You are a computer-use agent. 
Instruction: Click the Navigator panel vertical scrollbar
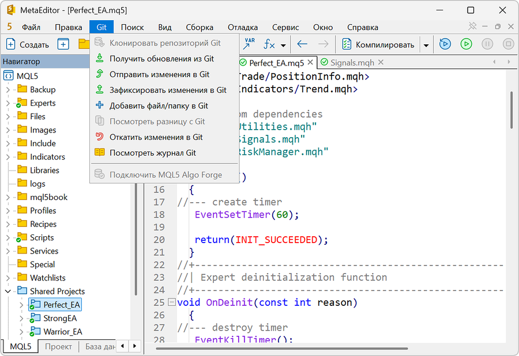(x=136, y=238)
